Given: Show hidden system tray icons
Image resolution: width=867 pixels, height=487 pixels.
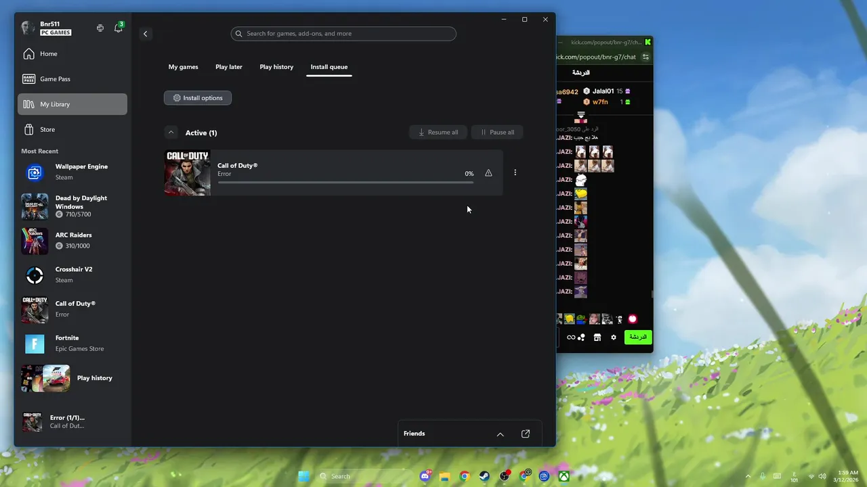Looking at the screenshot, I should coord(748,476).
